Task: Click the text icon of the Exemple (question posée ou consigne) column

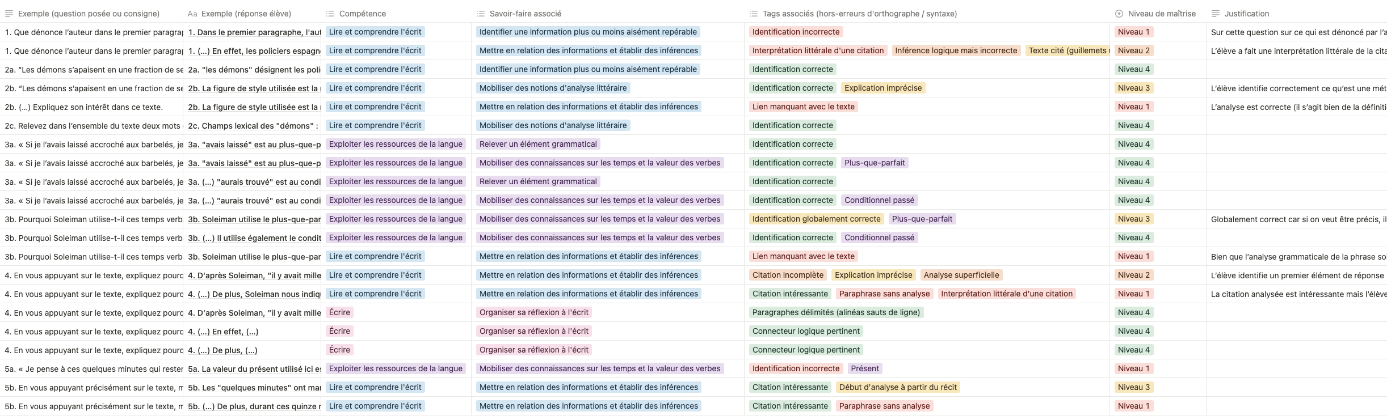Action: point(9,14)
